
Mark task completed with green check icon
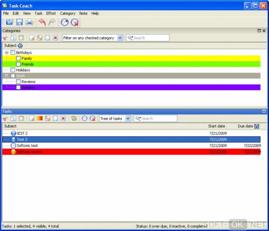coord(74,119)
